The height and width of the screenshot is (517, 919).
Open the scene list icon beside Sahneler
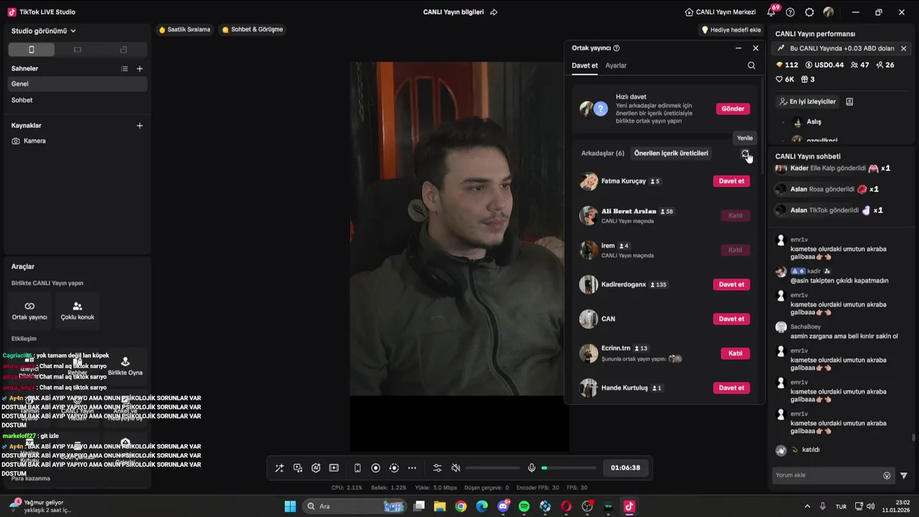(x=124, y=69)
